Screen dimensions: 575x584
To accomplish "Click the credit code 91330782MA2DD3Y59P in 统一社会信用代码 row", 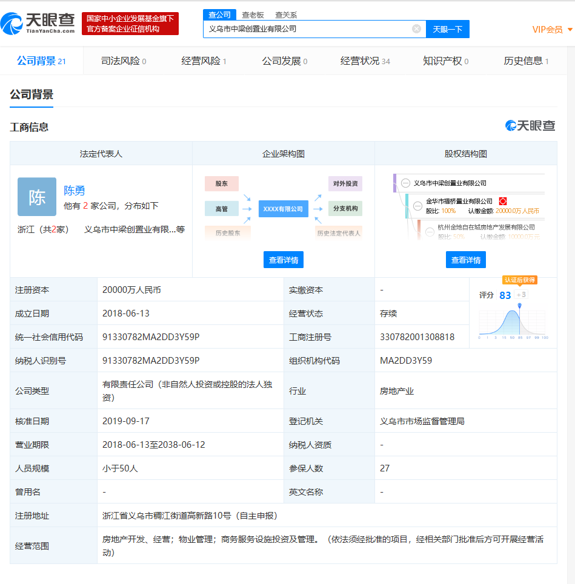I will click(151, 337).
